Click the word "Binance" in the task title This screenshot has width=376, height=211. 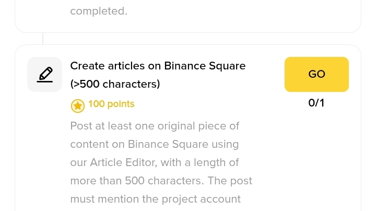point(184,66)
